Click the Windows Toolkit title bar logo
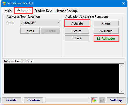The width and height of the screenshot is (128, 105). [x=4, y=3]
